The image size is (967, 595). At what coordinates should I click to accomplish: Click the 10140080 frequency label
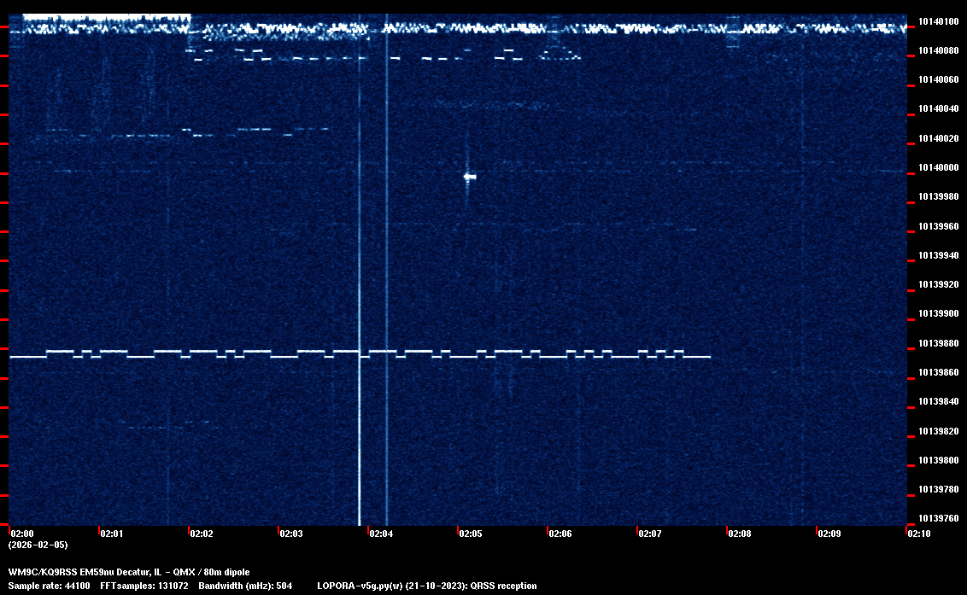939,50
